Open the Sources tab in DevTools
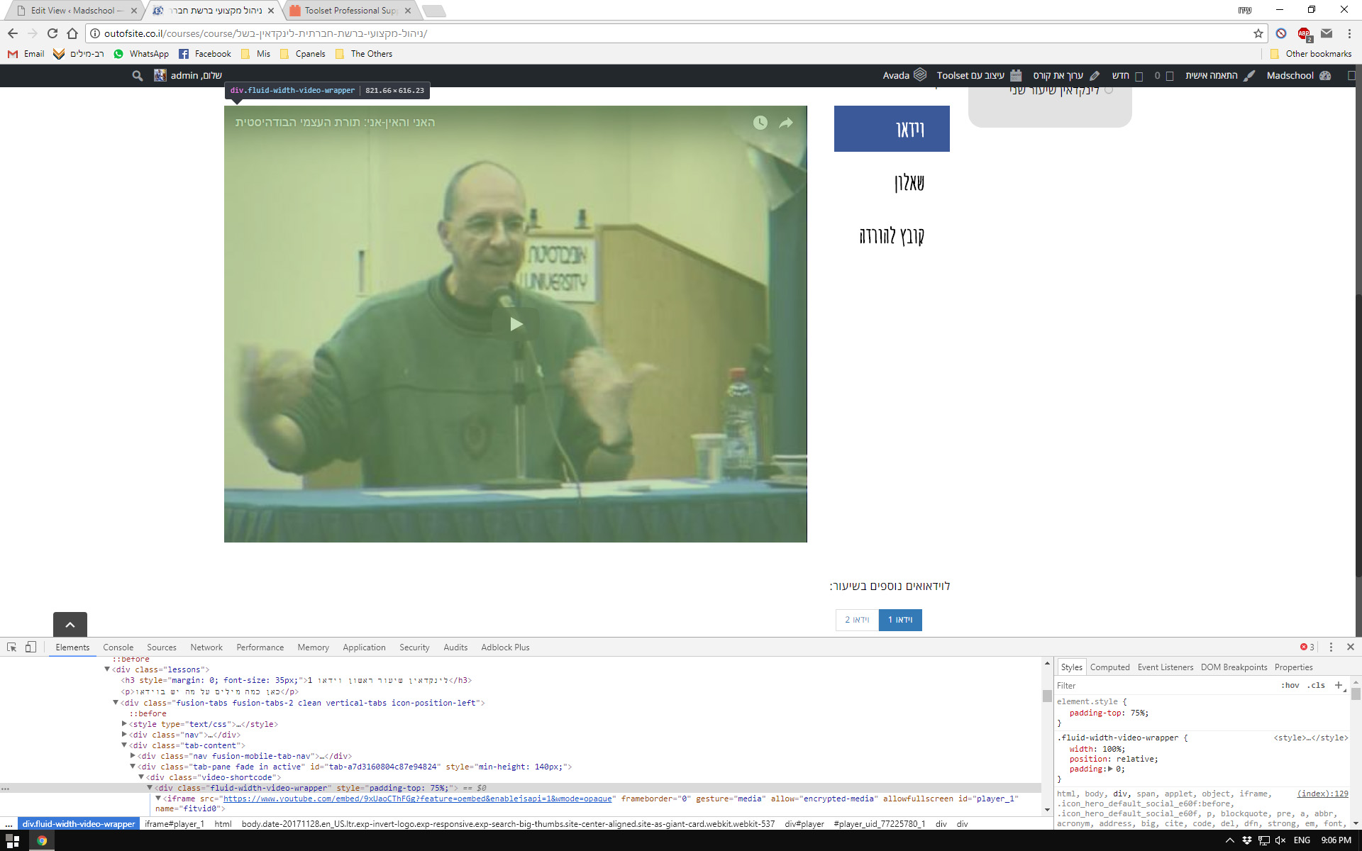 tap(162, 647)
